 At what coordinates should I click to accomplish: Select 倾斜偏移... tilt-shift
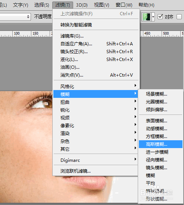point(160,109)
